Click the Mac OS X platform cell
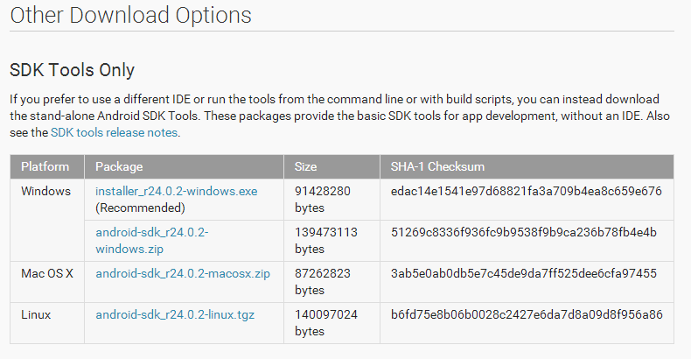This screenshot has height=359, width=691. [47, 282]
